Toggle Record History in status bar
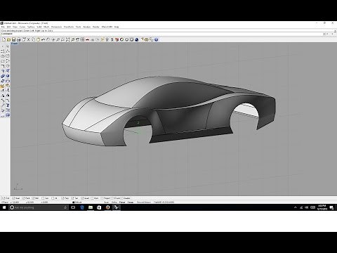337x253 pixels. click(144, 202)
